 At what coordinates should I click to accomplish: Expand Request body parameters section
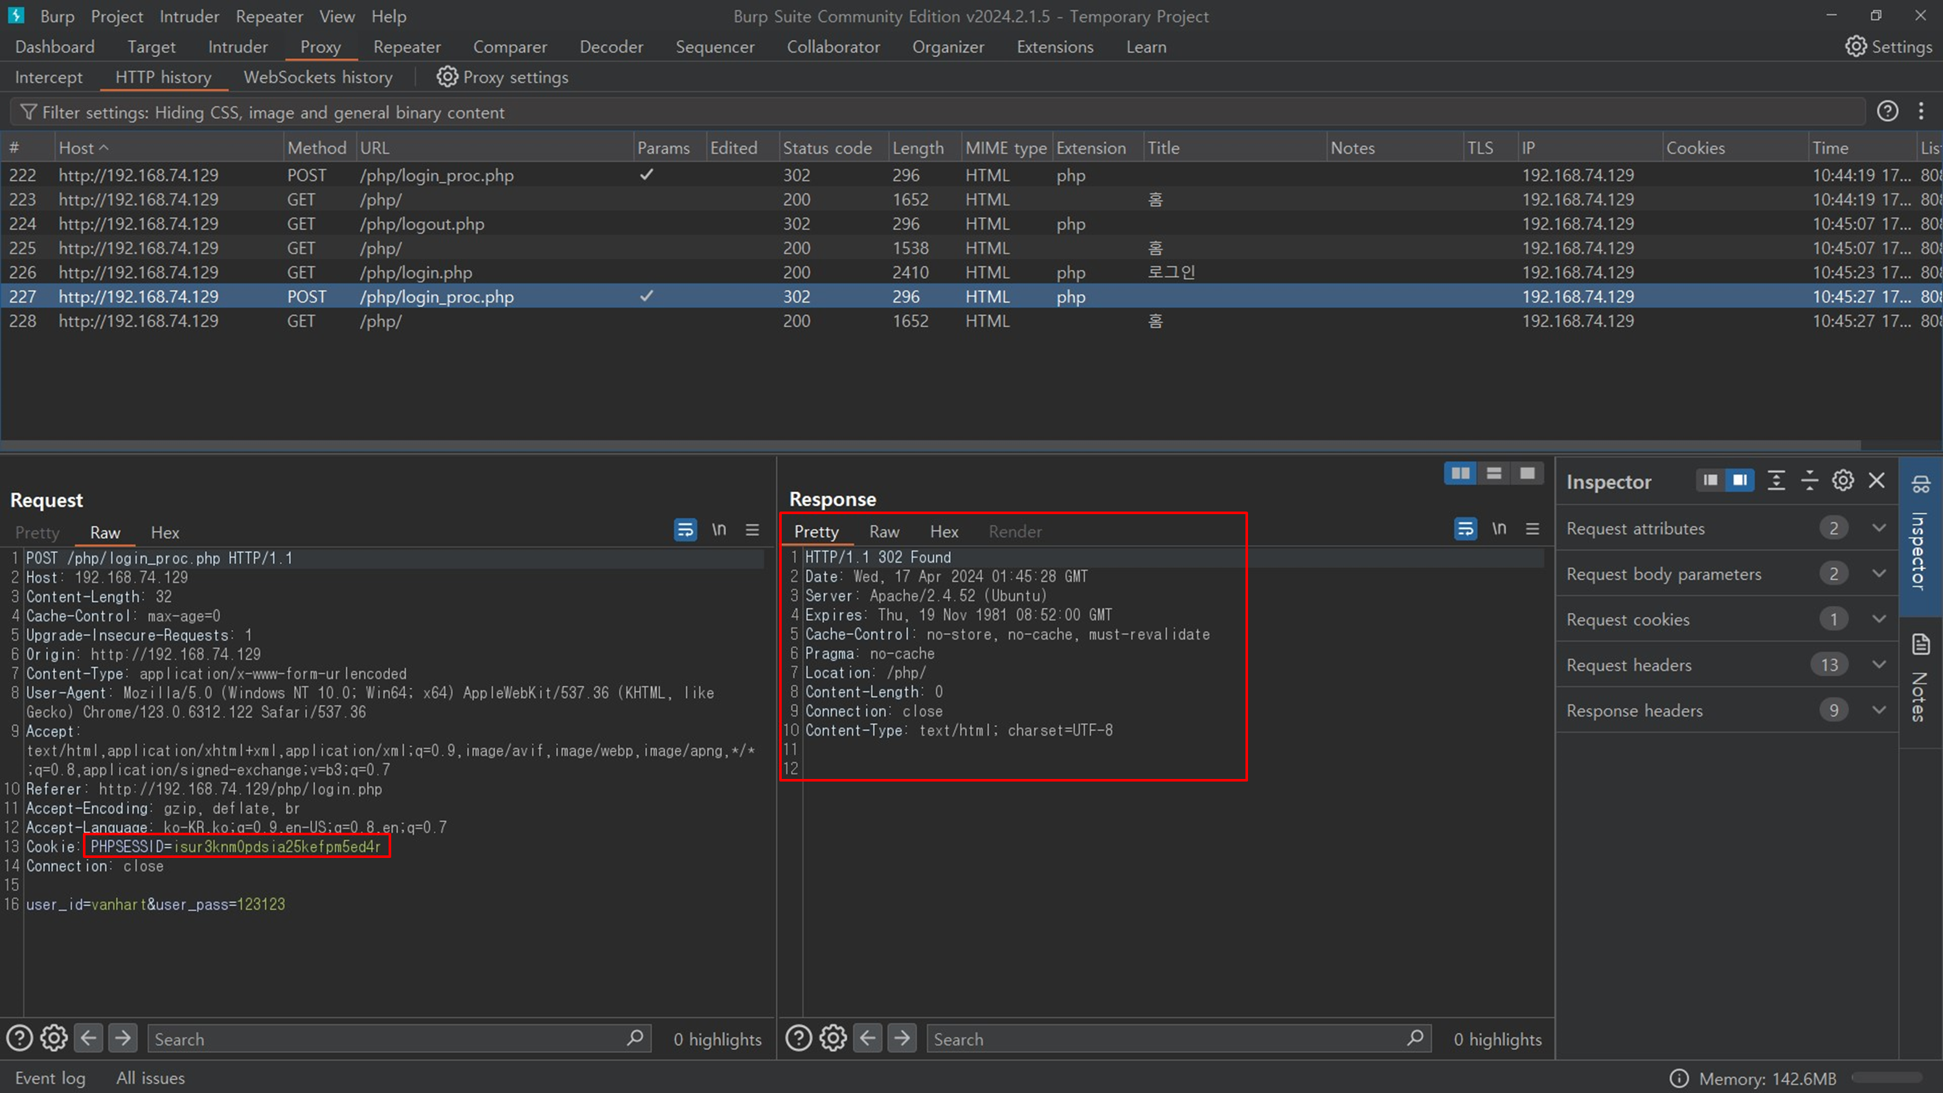1879,574
